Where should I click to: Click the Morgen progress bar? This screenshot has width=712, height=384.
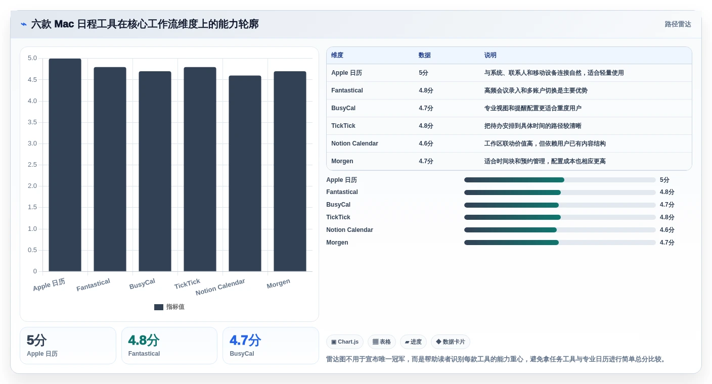pyautogui.click(x=560, y=243)
